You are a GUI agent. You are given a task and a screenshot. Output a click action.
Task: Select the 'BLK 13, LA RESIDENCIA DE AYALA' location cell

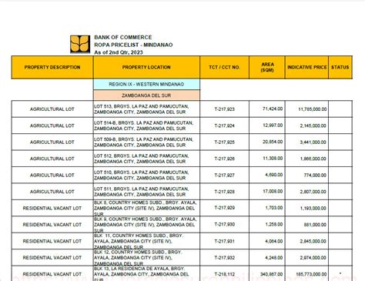(146, 274)
